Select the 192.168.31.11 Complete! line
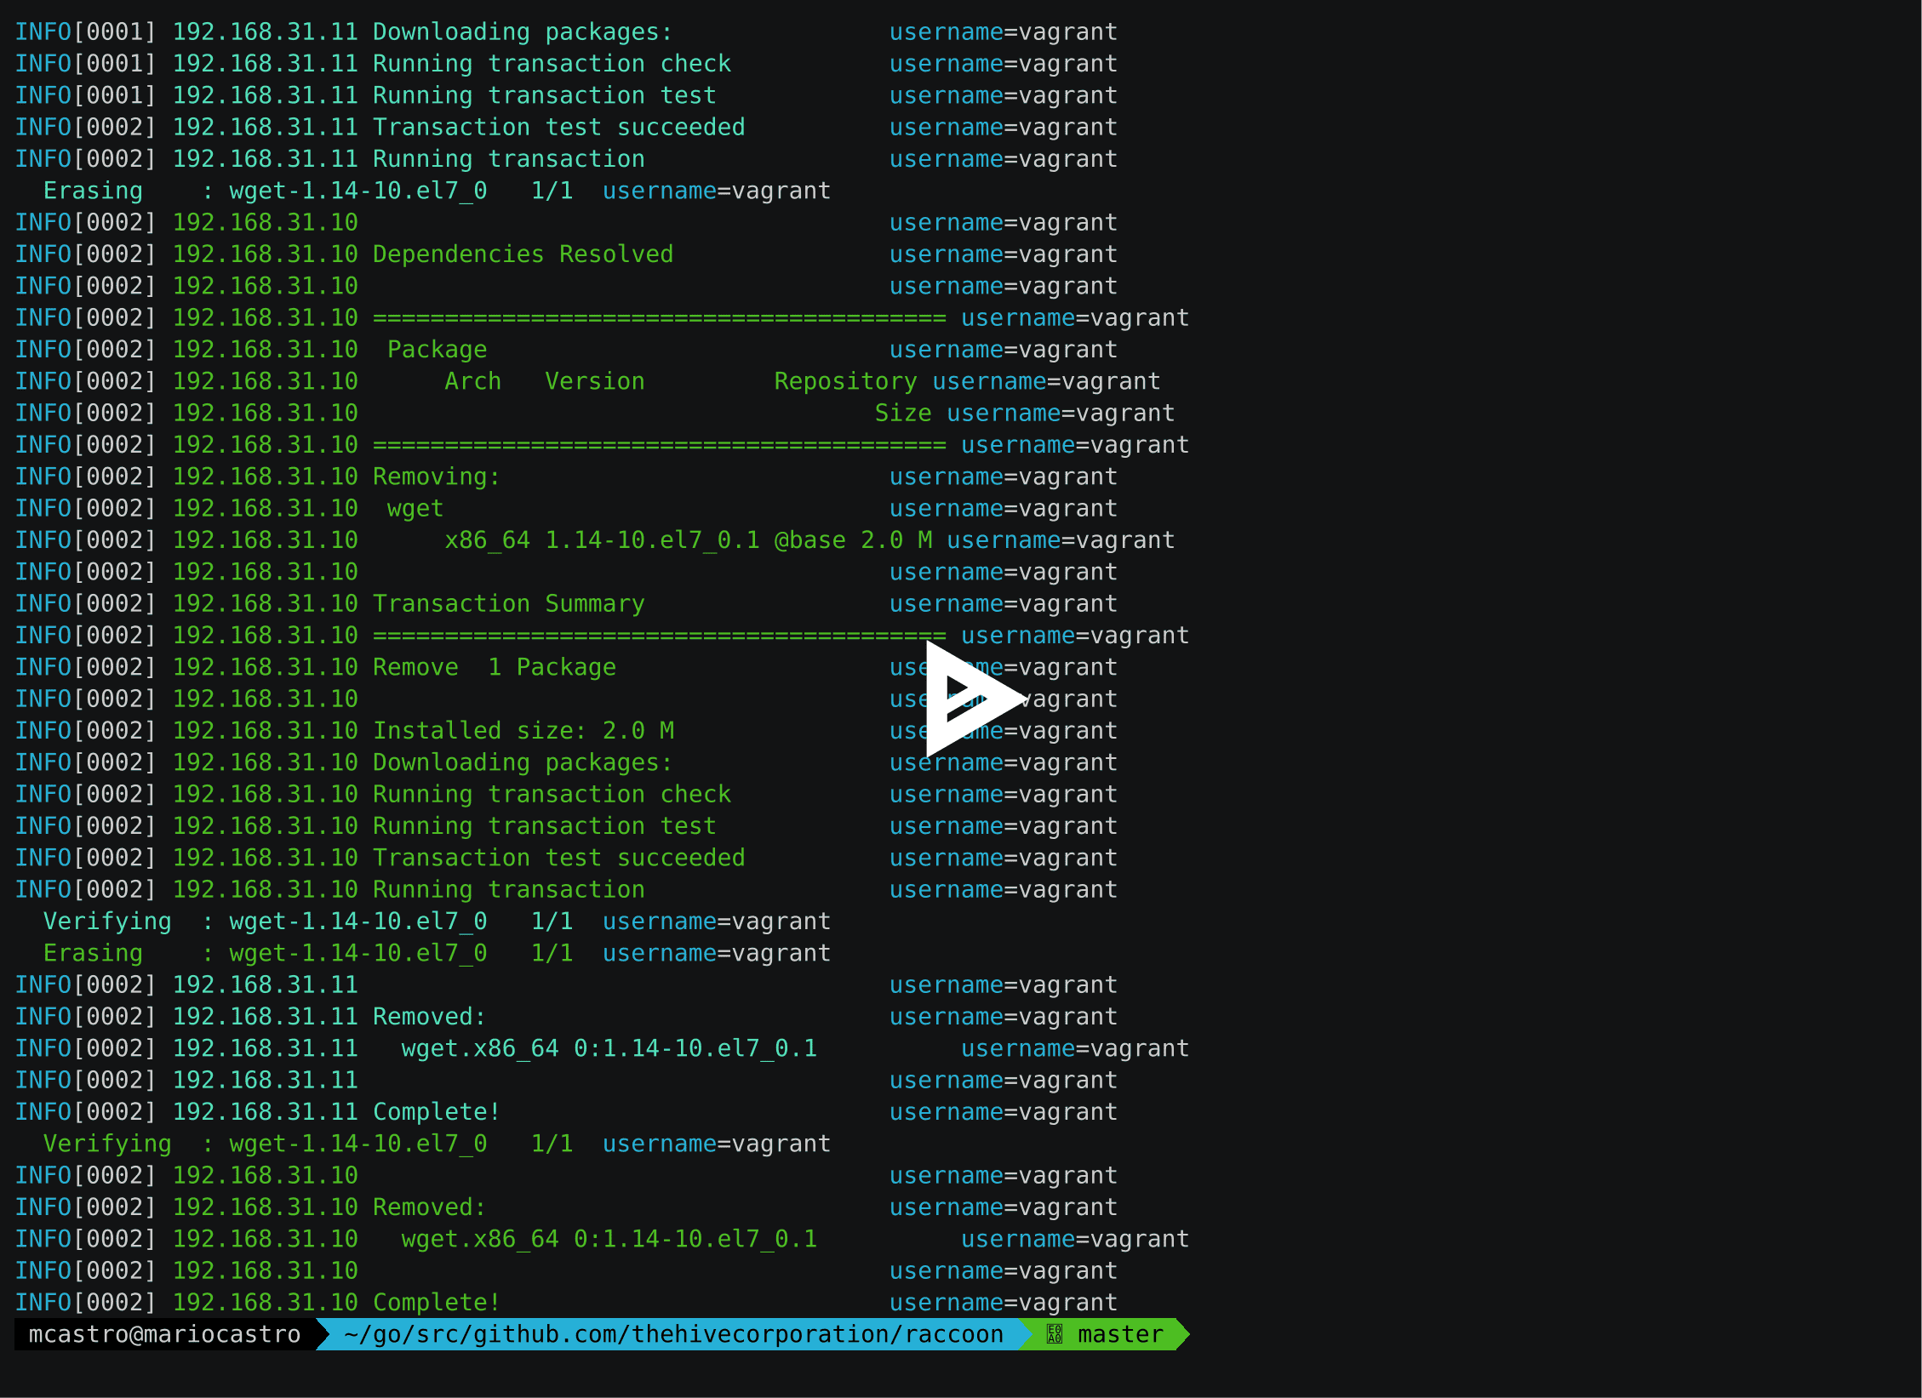Viewport: 1922px width, 1398px height. pyautogui.click(x=566, y=1112)
